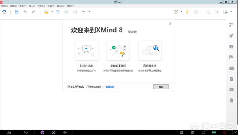Select the 全新的工作区 feature thumbnail
Screen dimensions: 238x135
pos(118,50)
